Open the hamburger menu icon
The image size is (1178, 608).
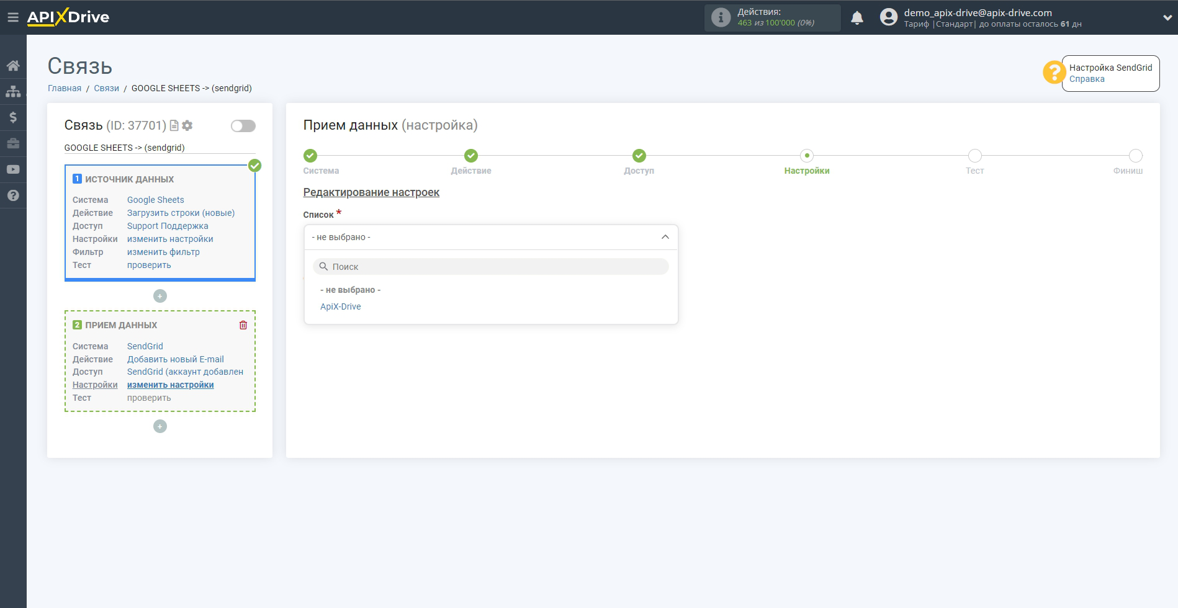pos(13,17)
